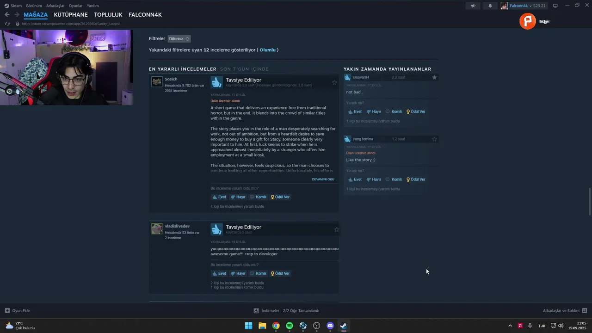
Task: Open vladislivedev's profile avatar
Action: point(157,228)
